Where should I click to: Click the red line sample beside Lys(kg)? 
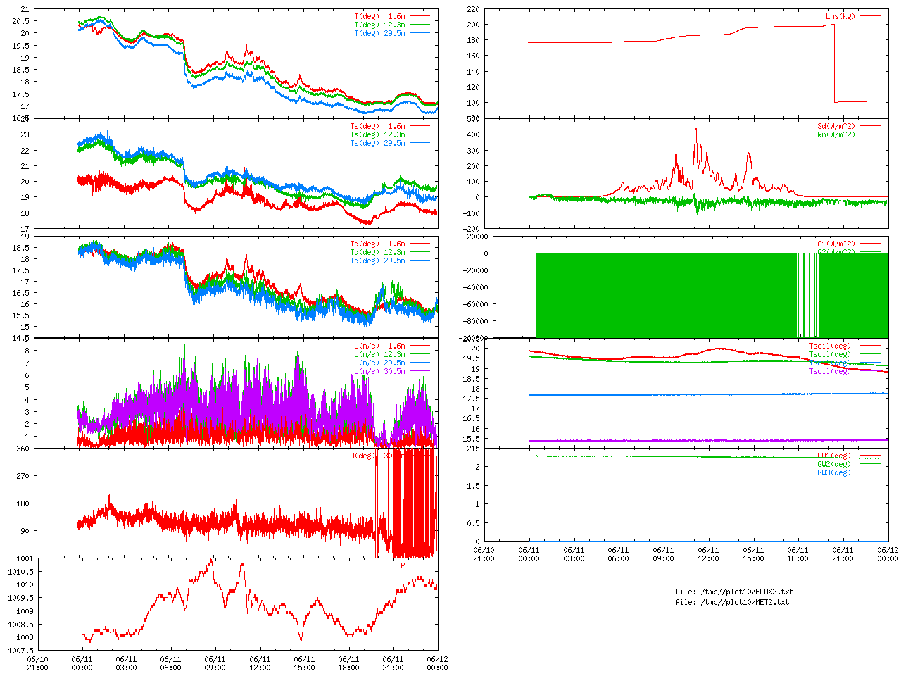click(870, 16)
